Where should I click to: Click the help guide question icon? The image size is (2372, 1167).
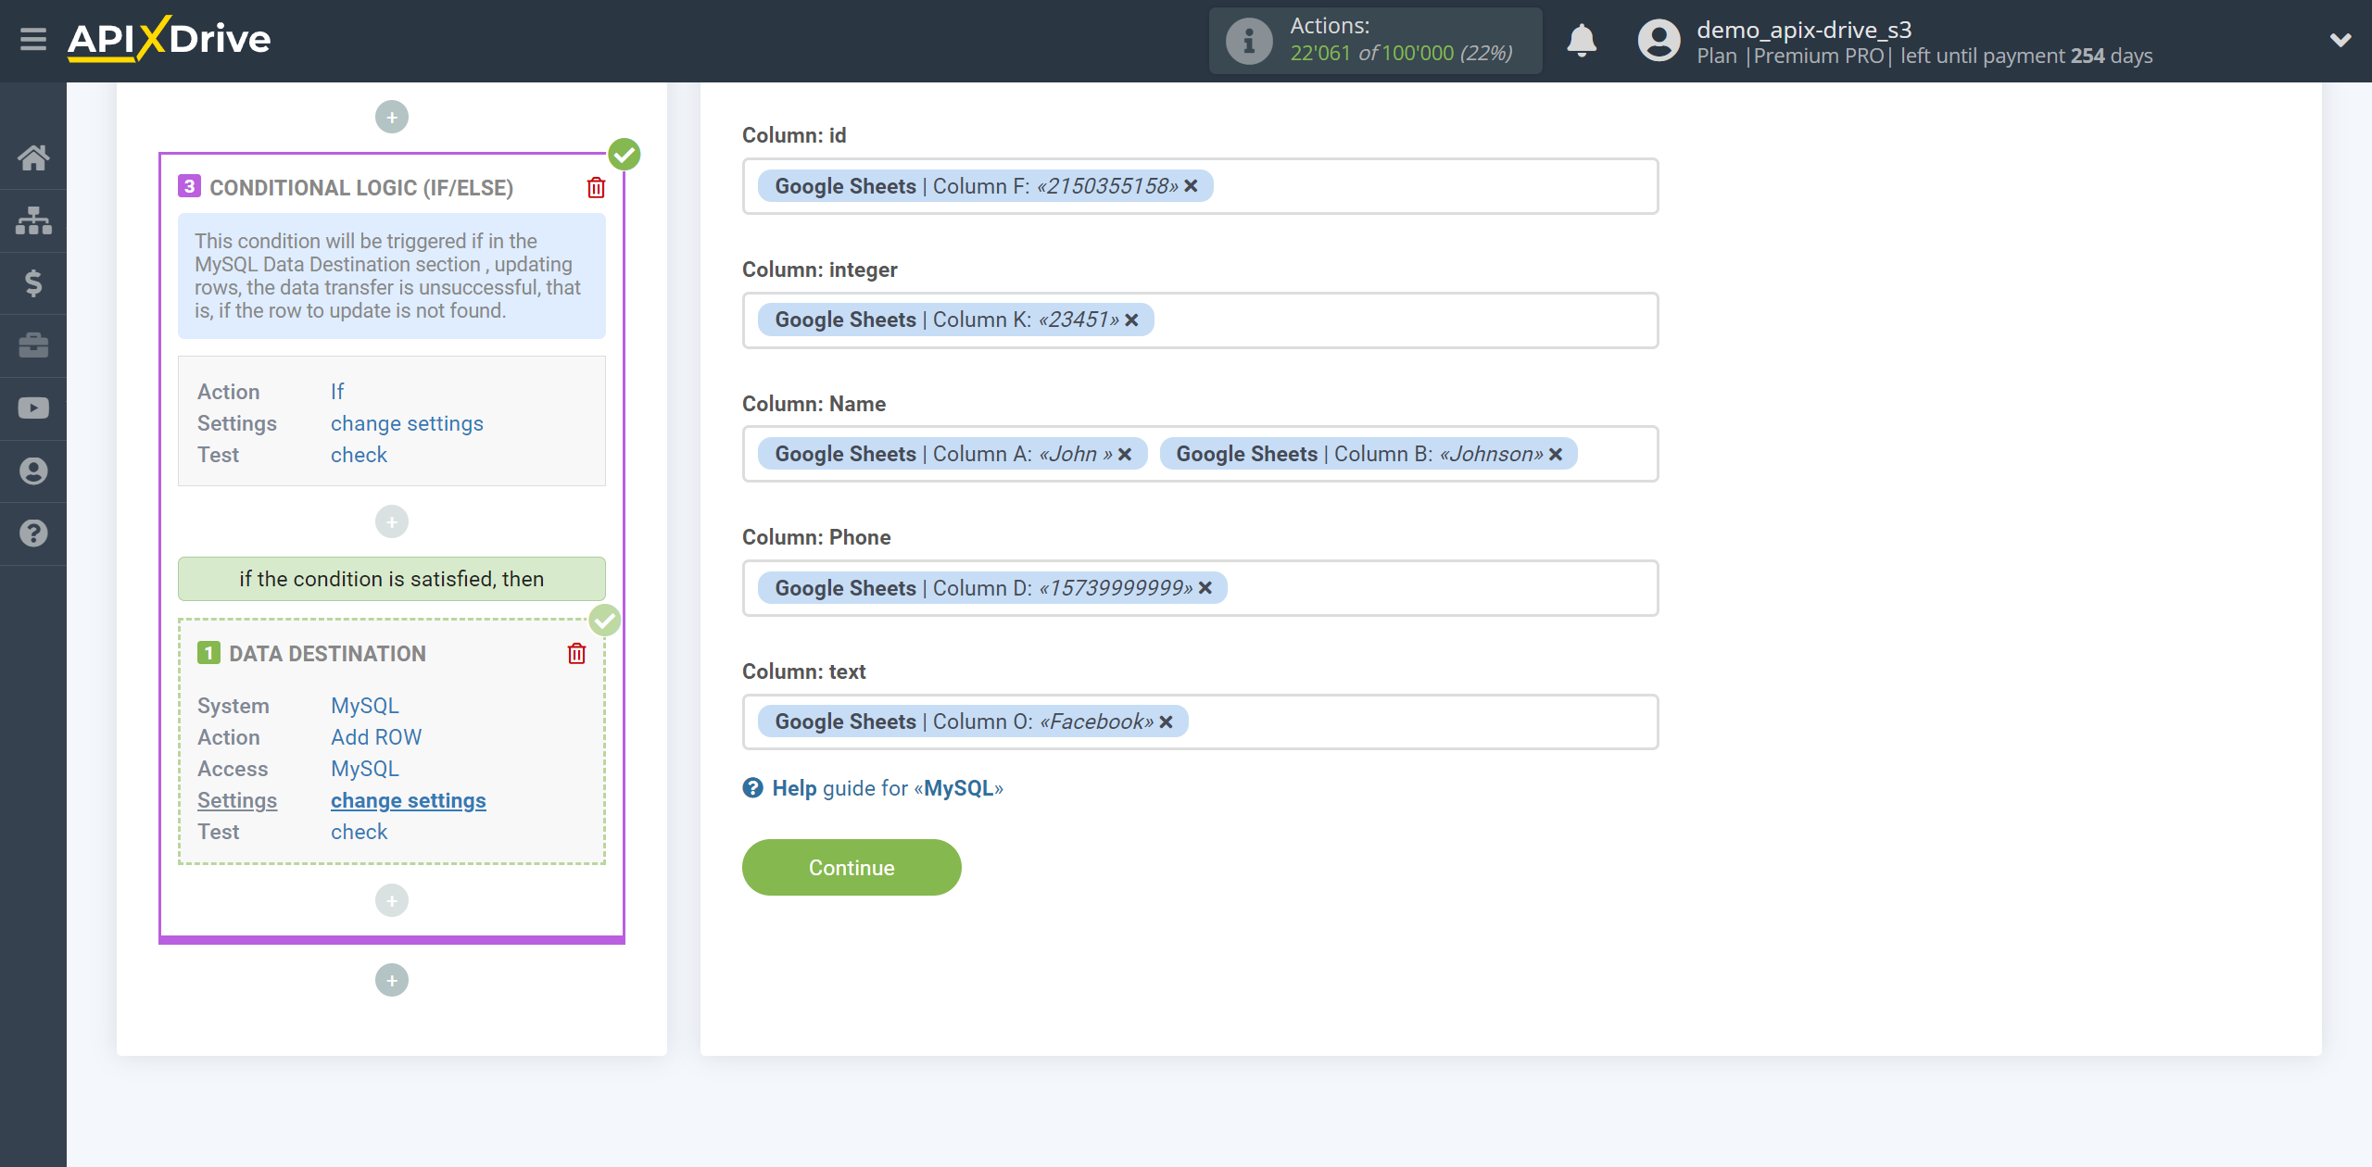(x=752, y=787)
